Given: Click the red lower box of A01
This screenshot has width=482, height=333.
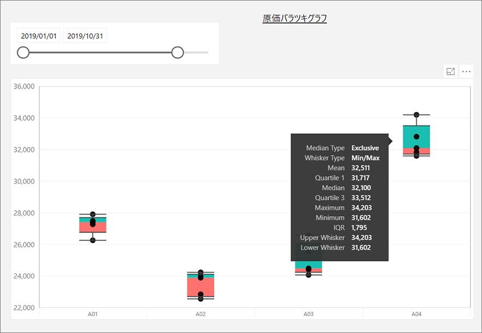Looking at the screenshot, I should (x=92, y=227).
